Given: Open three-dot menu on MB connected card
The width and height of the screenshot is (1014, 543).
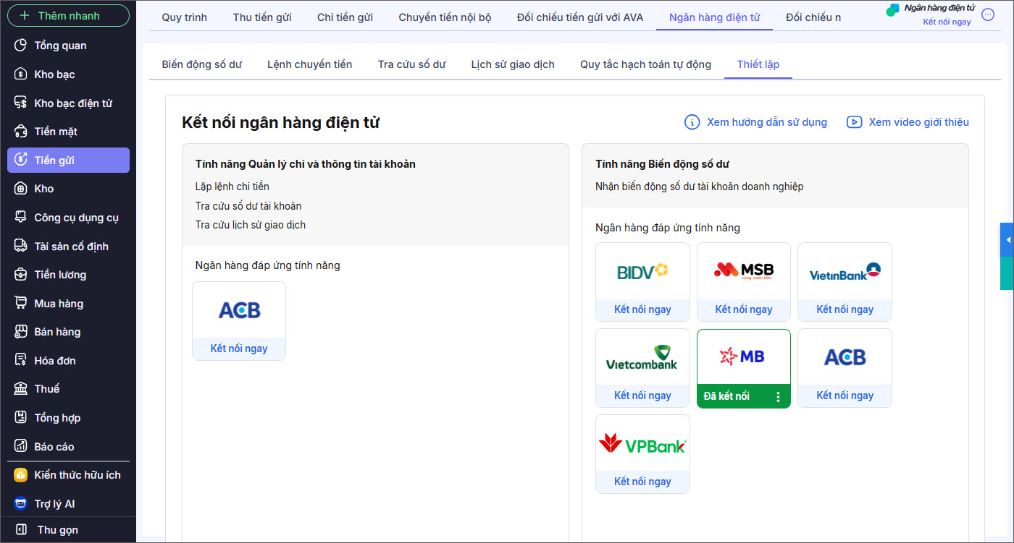Looking at the screenshot, I should point(778,397).
